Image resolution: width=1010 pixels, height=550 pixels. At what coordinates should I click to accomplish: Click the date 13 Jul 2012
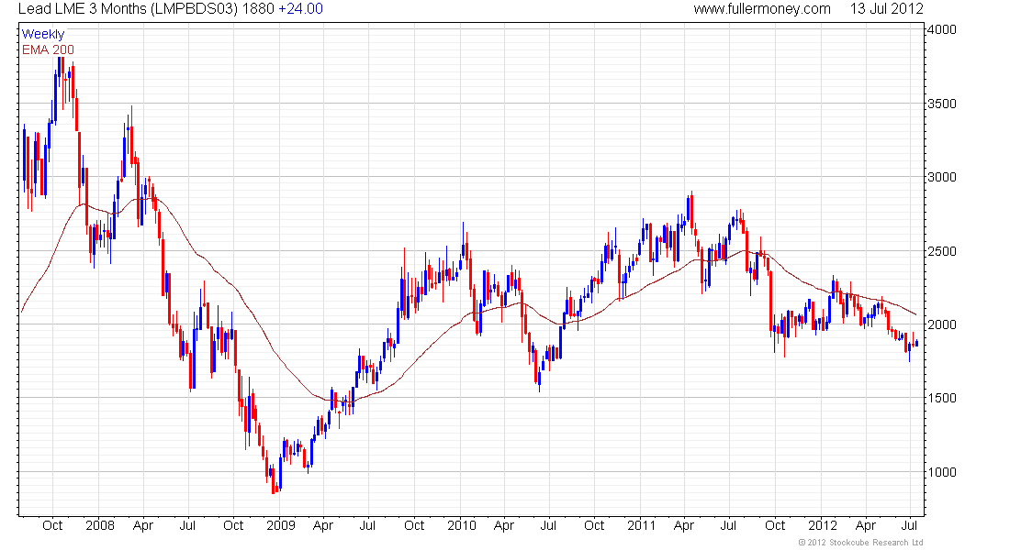pyautogui.click(x=886, y=9)
